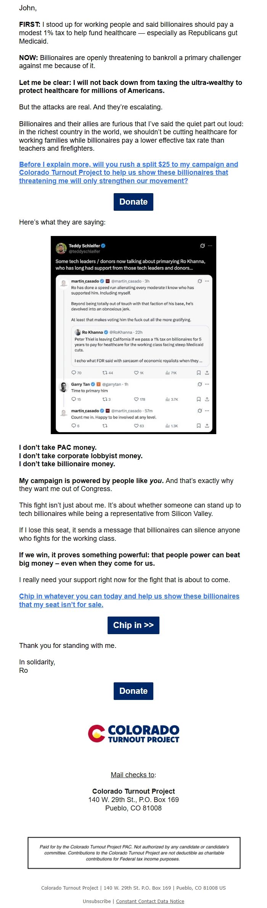Click the 'Chip in >>' button

(x=133, y=625)
